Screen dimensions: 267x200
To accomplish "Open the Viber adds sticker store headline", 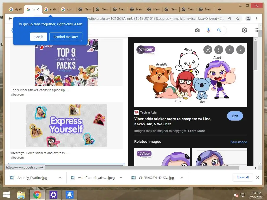I will pos(173,121).
